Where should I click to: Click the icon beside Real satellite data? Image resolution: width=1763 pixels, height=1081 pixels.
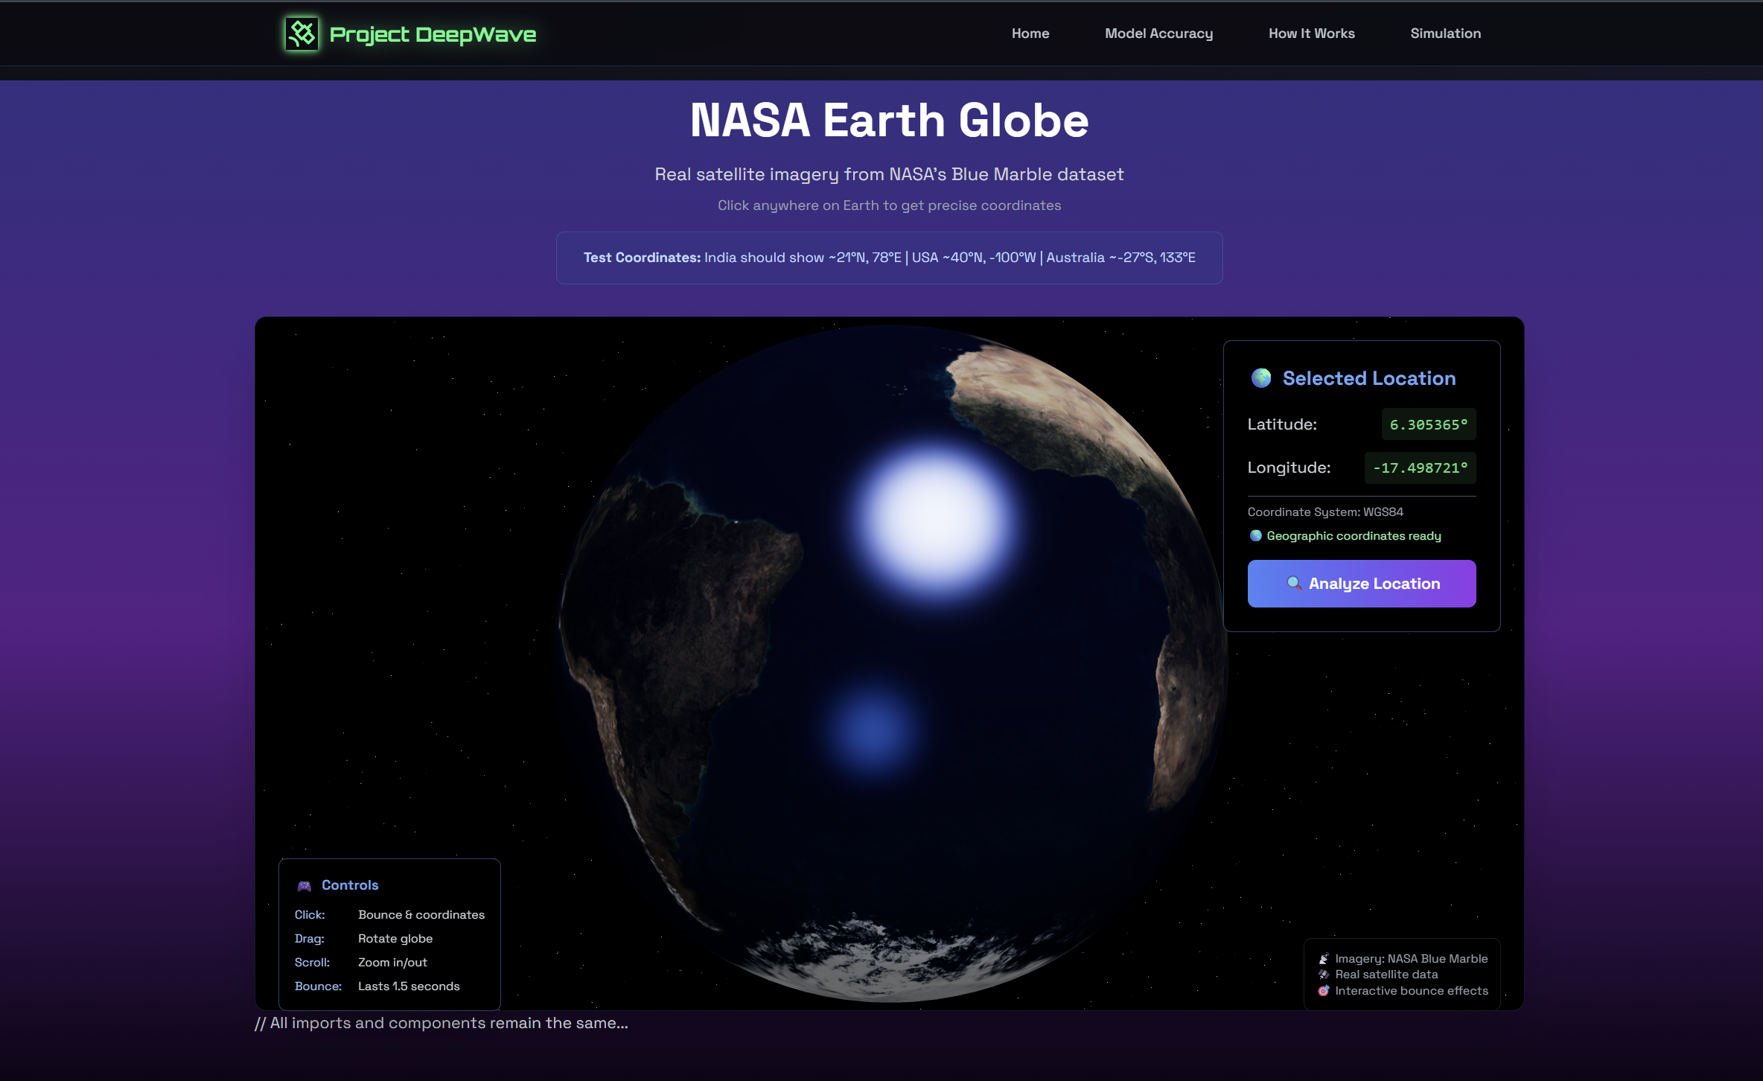tap(1324, 975)
